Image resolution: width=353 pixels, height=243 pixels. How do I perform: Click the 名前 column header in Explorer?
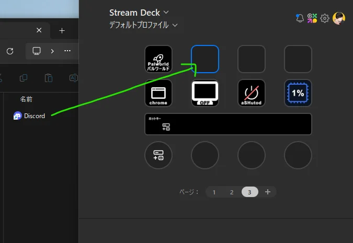pos(26,99)
